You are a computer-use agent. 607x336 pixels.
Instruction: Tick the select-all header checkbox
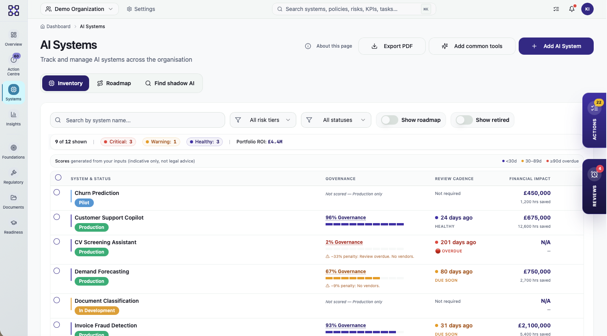click(58, 177)
